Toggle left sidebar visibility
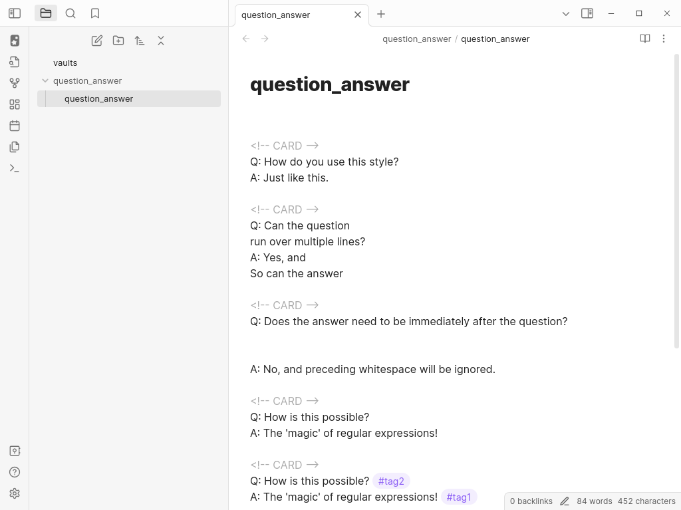Image resolution: width=681 pixels, height=510 pixels. (x=15, y=13)
